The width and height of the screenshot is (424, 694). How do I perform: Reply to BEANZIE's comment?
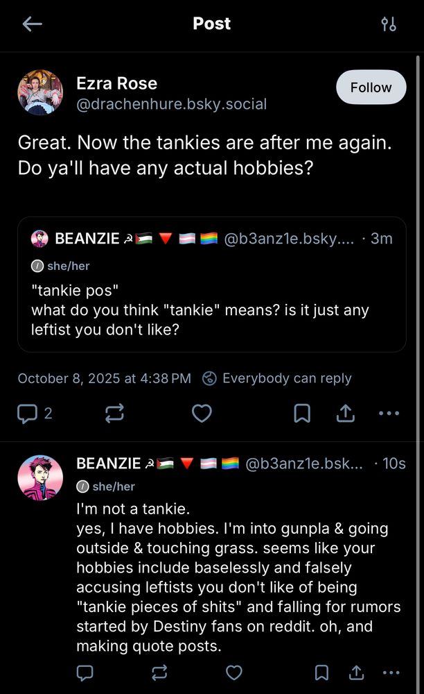click(85, 672)
